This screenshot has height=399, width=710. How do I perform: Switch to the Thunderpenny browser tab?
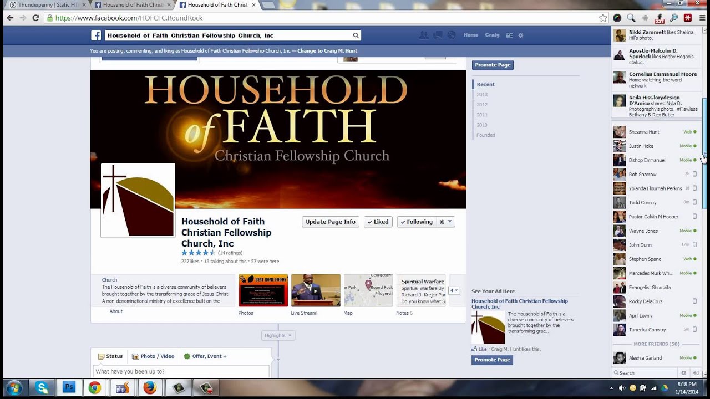coord(47,5)
